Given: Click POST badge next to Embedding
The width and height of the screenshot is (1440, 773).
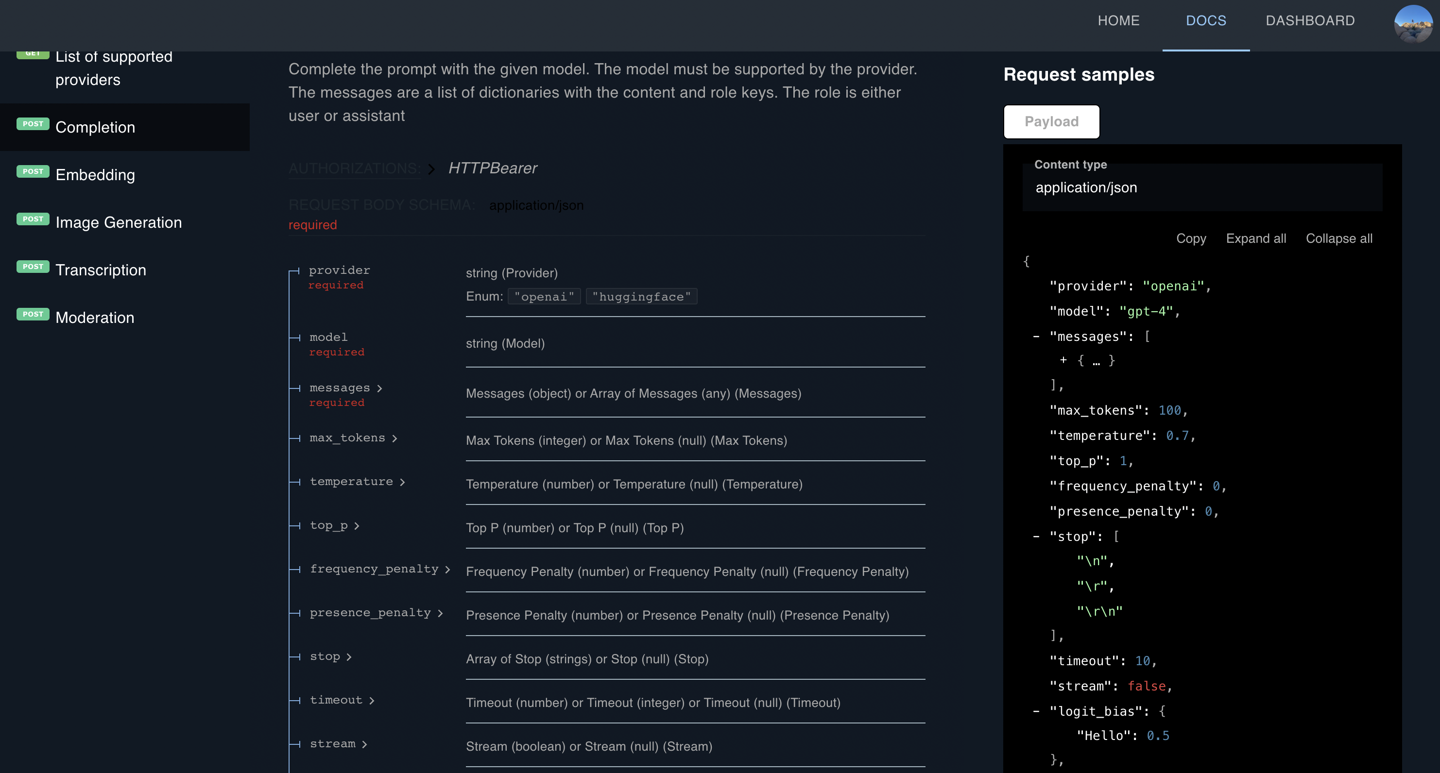Looking at the screenshot, I should (33, 171).
